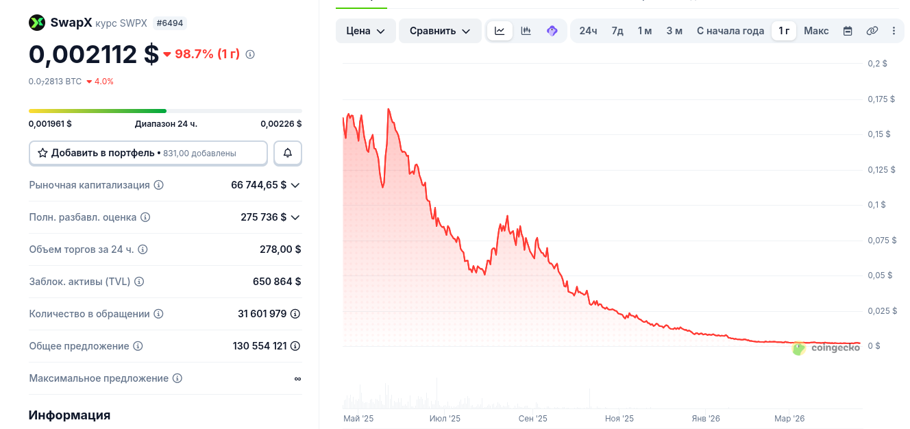This screenshot has width=910, height=429.
Task: Open the calendar date range picker
Action: pyautogui.click(x=848, y=31)
